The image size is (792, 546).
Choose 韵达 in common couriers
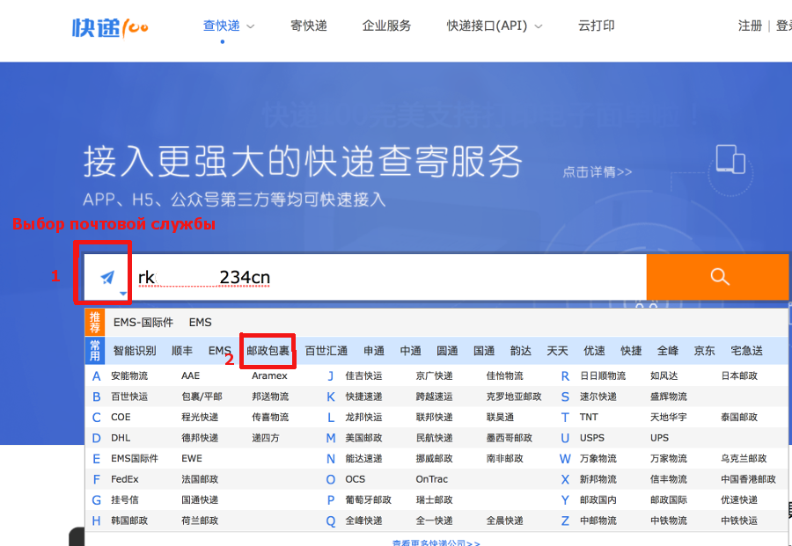(520, 351)
